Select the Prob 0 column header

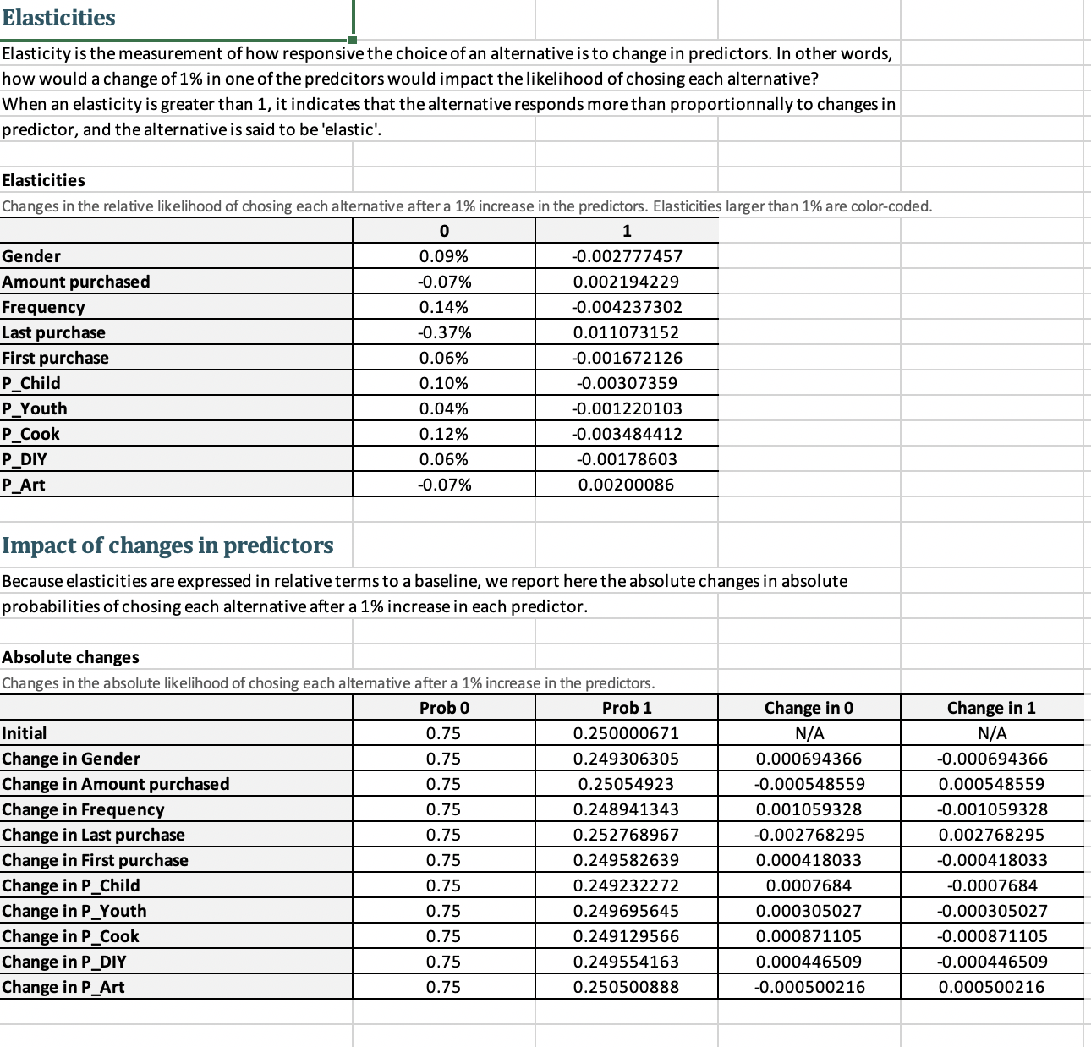[444, 708]
